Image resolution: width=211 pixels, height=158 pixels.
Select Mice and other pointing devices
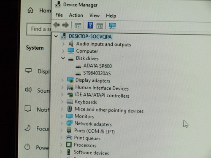pos(109,110)
